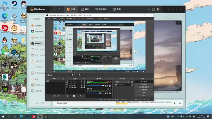This screenshot has width=212, height=119.
Task: Open the 渐变 transition dropdown
Action: (x=122, y=82)
